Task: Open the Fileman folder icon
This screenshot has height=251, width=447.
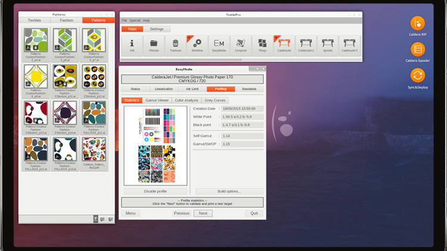Action: [x=154, y=45]
